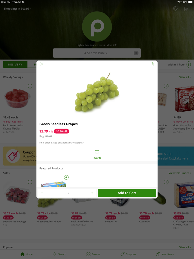Add featured product with plus circle icon
The image size is (194, 259).
click(x=66, y=177)
